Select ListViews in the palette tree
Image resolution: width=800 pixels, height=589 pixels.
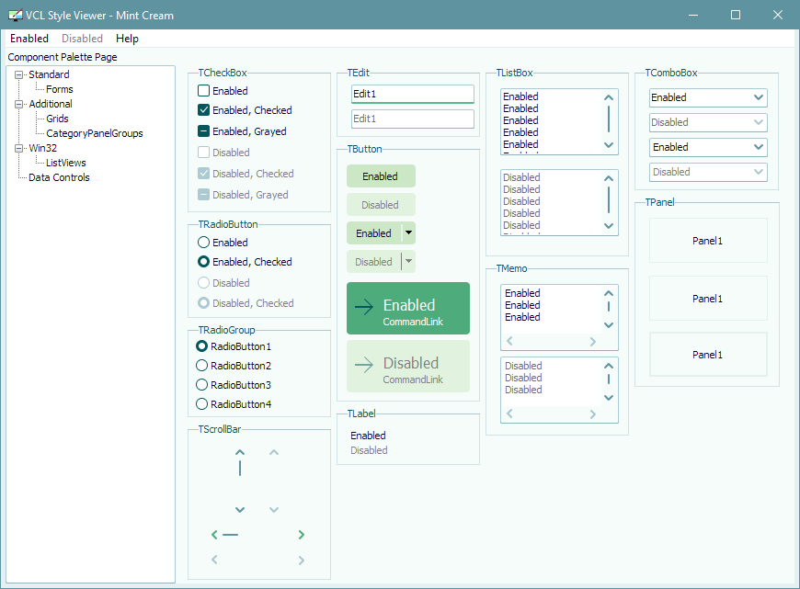pyautogui.click(x=66, y=164)
